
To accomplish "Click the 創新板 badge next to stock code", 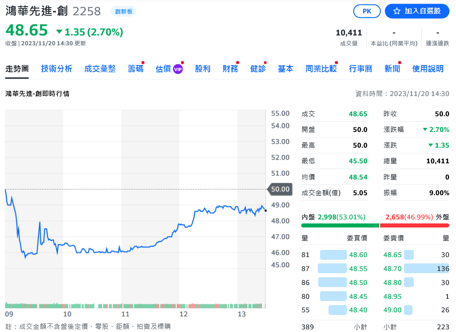I will [x=123, y=12].
